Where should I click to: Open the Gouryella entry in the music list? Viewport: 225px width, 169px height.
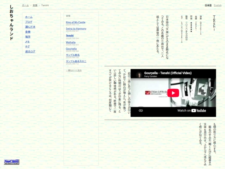tap(71, 48)
